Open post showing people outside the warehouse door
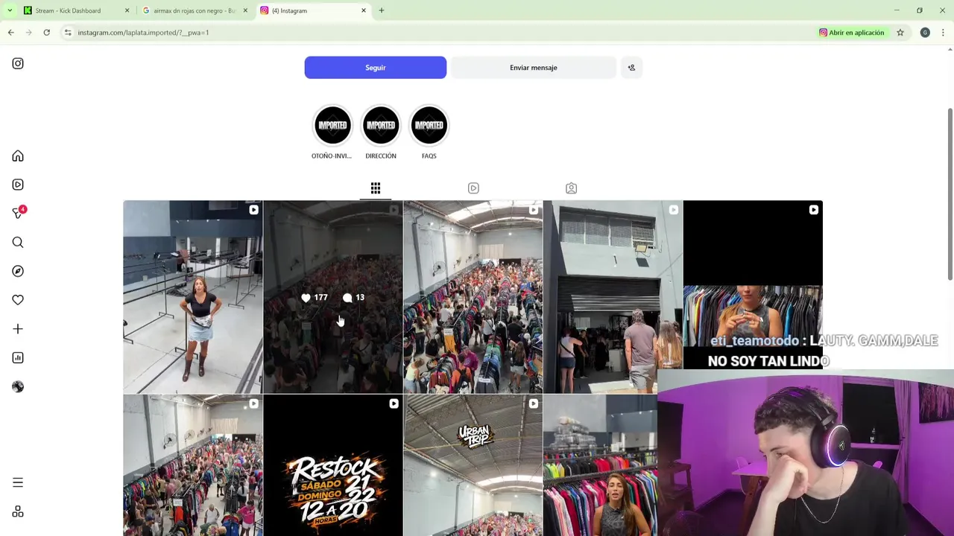This screenshot has width=954, height=536. coord(613,297)
